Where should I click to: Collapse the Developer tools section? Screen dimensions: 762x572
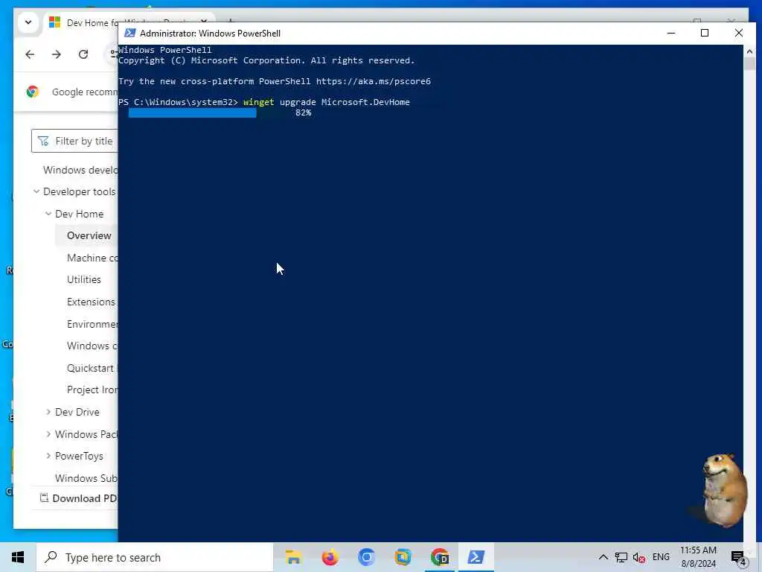36,191
